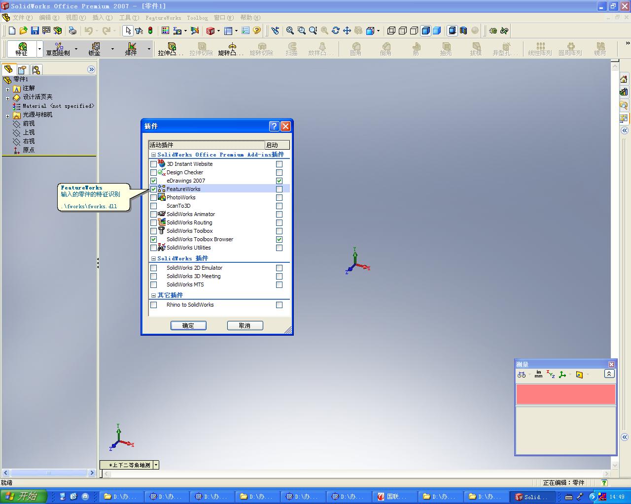631x504 pixels.
Task: Click the Windows 开始 Start button
Action: pos(24,497)
